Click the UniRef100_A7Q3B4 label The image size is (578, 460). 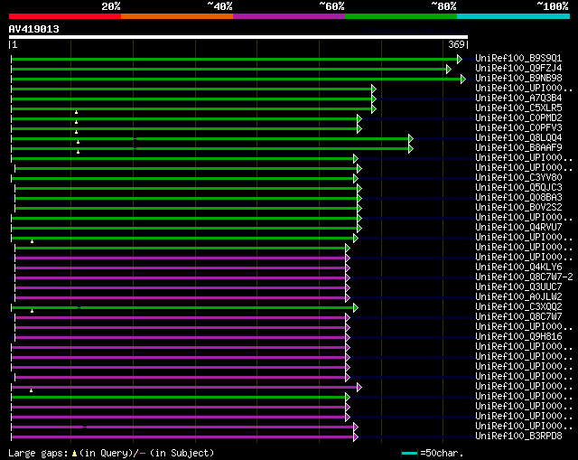pyautogui.click(x=518, y=99)
